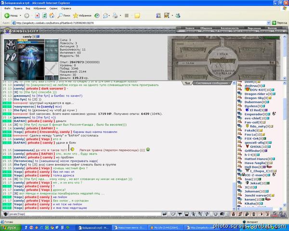Open the Сервис menu
The width and height of the screenshot is (289, 231).
click(53, 8)
